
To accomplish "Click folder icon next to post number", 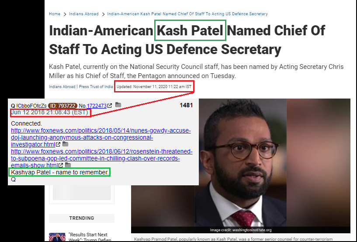I will pyautogui.click(x=118, y=105).
